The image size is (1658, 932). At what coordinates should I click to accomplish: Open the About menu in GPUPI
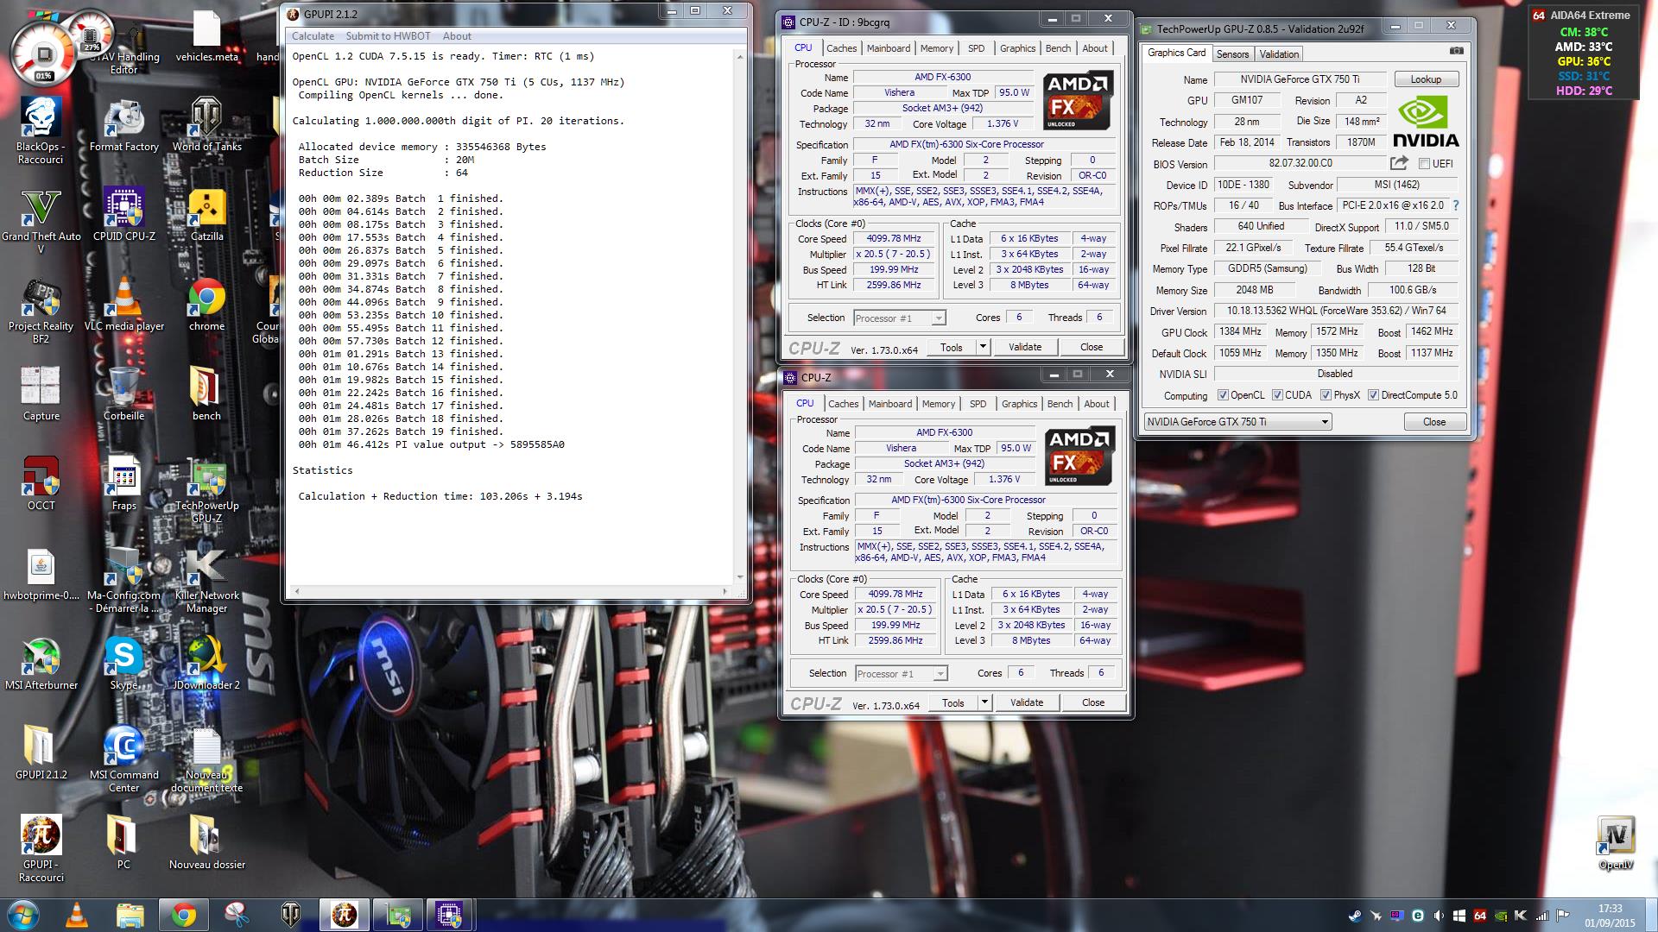coord(457,36)
